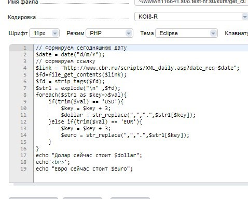Click the $date = date("d/m/Y") line
248x199 pixels.
click(x=70, y=55)
